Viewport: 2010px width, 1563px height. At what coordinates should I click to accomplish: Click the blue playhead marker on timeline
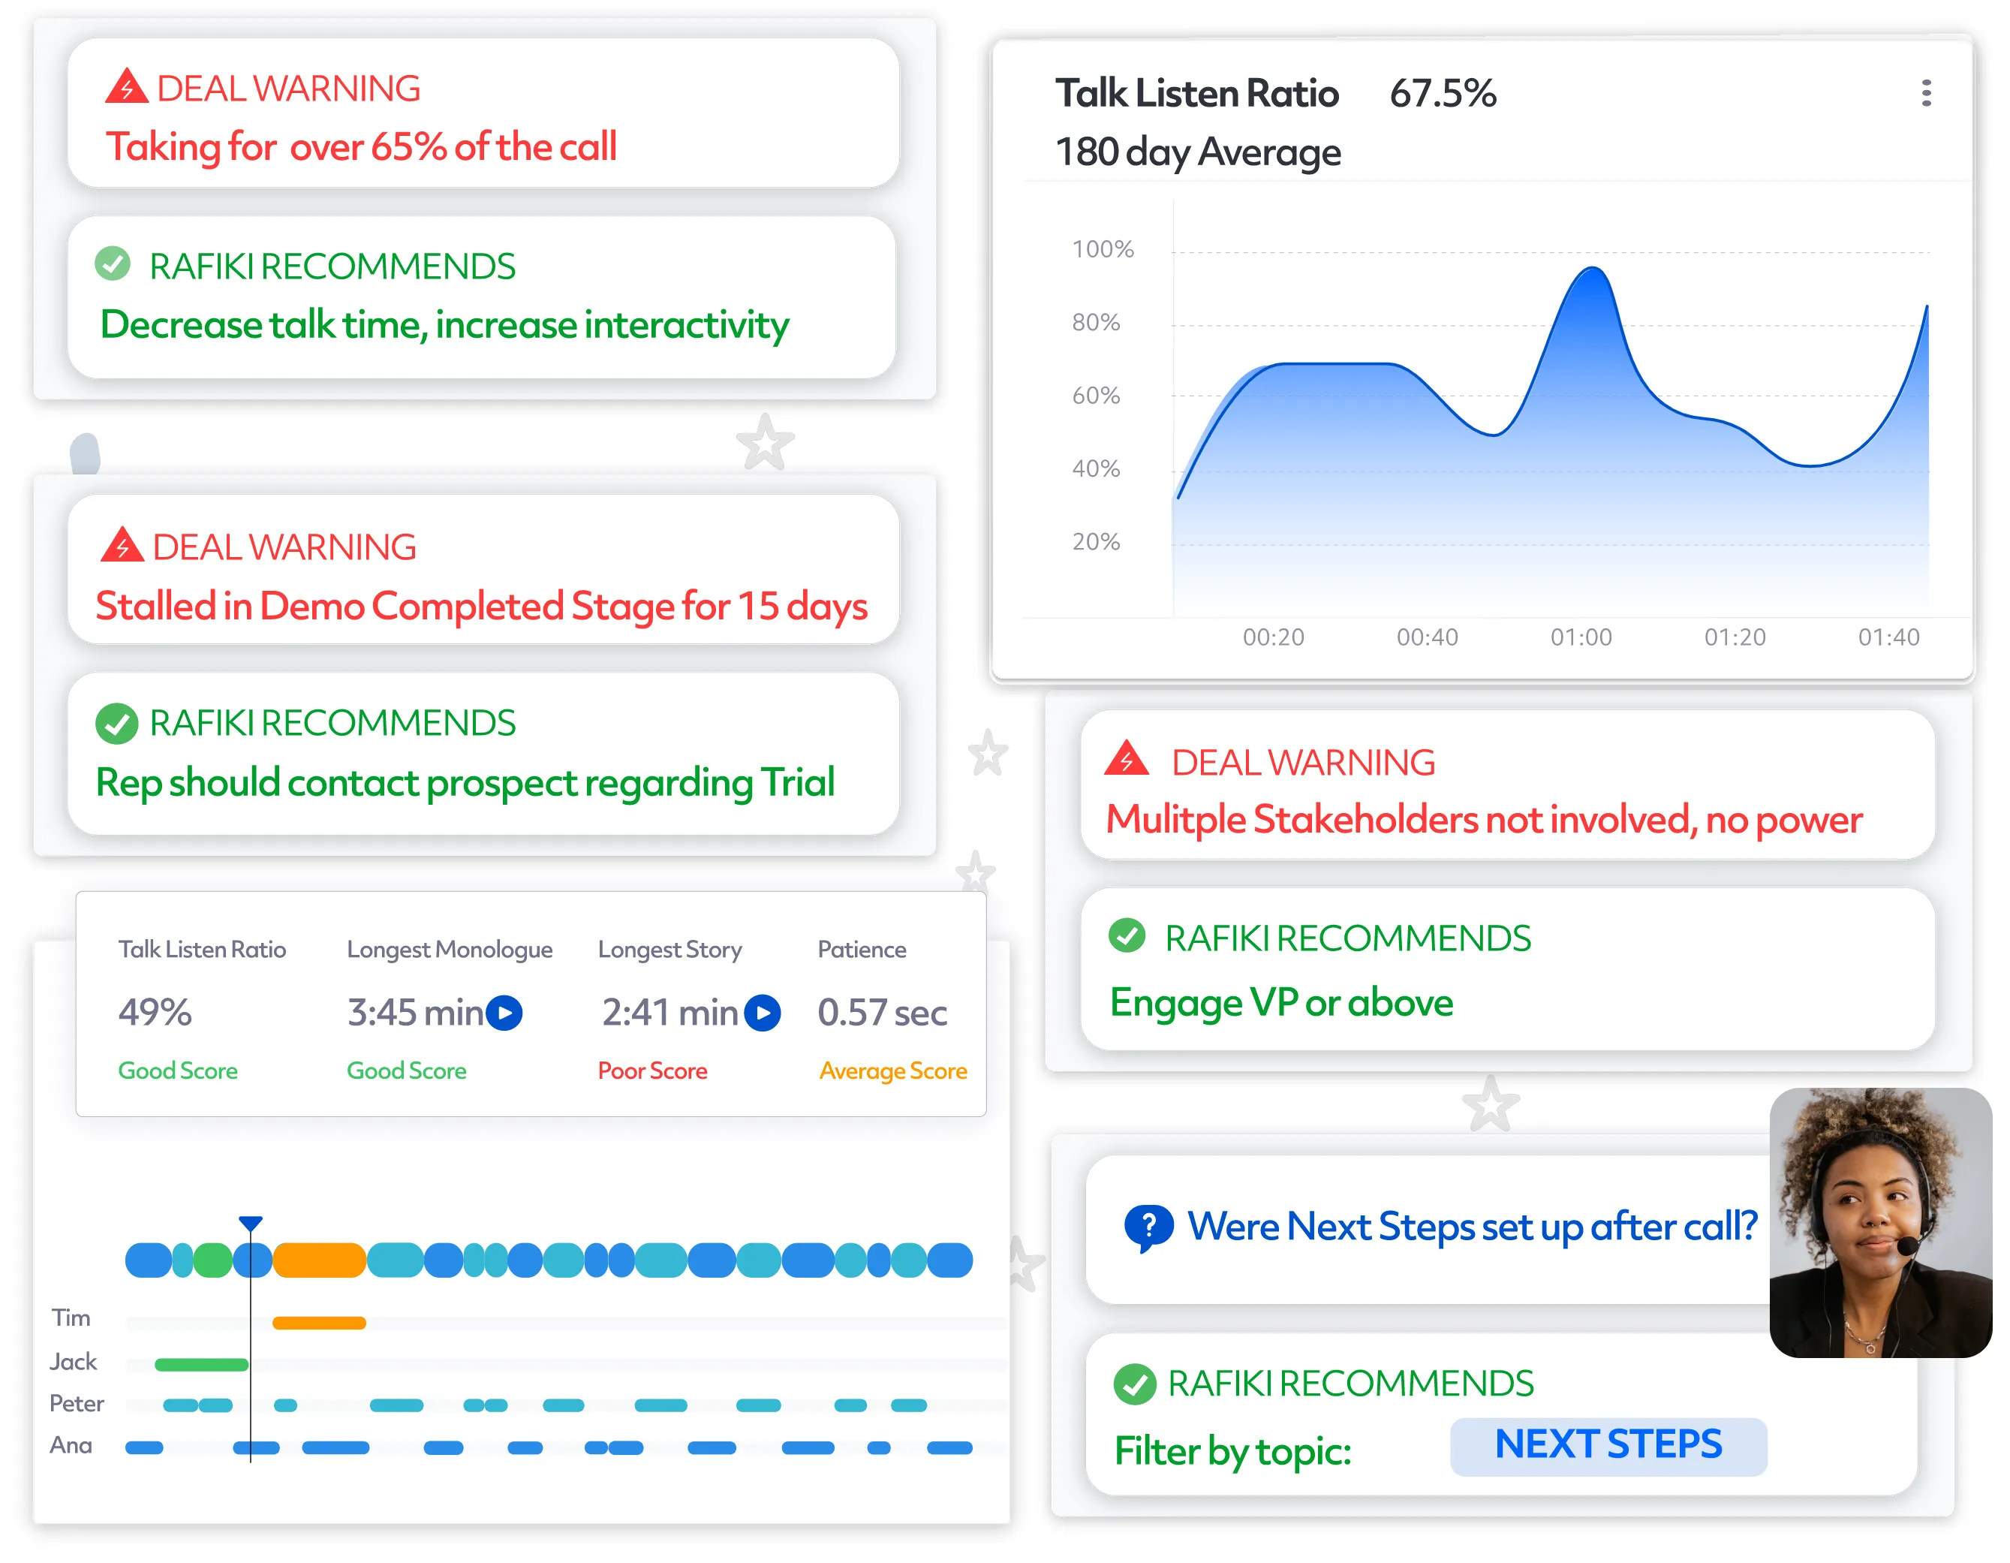251,1224
